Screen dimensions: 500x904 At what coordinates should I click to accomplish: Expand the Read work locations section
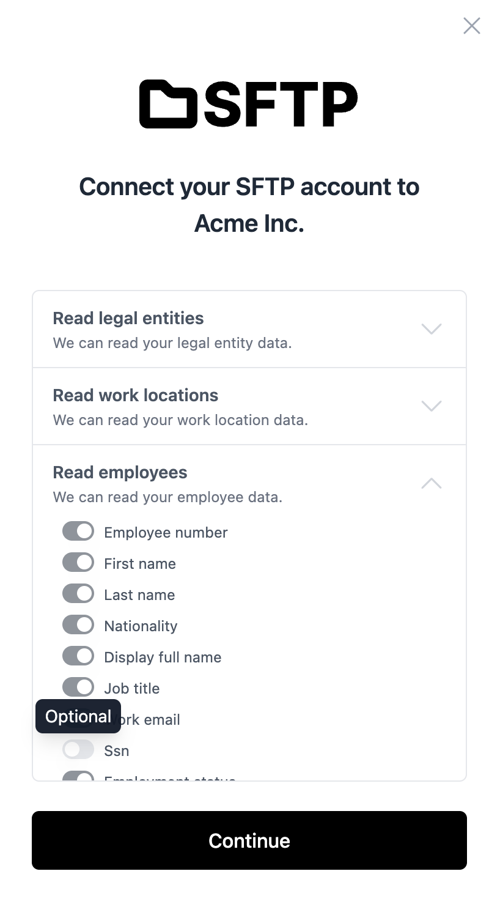[x=432, y=406]
